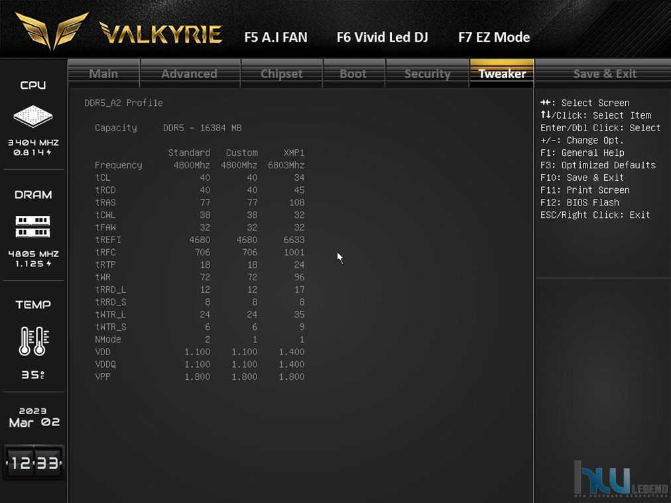671x503 pixels.
Task: Select the Tweaker tab
Action: pos(502,74)
